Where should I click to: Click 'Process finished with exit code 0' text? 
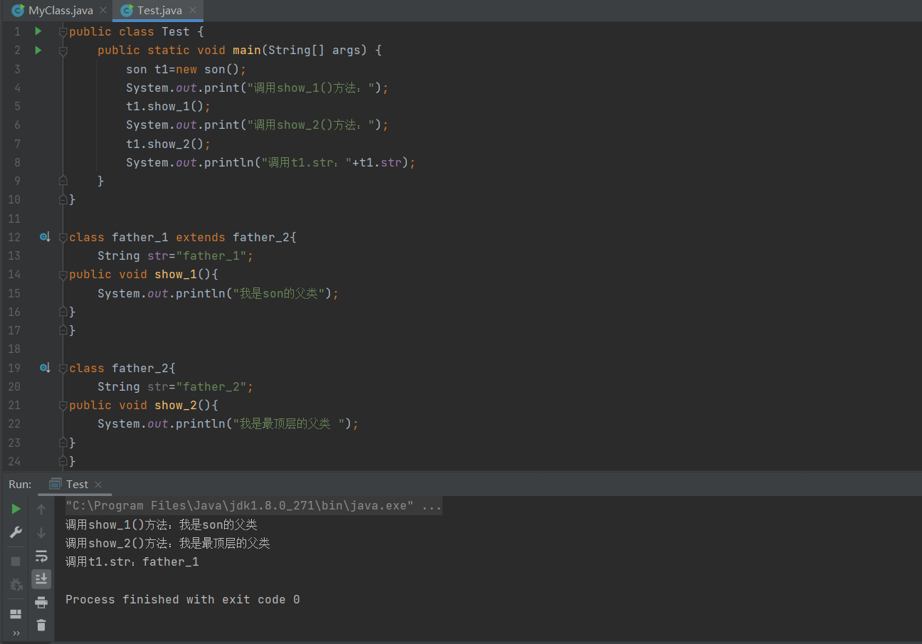[x=183, y=600]
